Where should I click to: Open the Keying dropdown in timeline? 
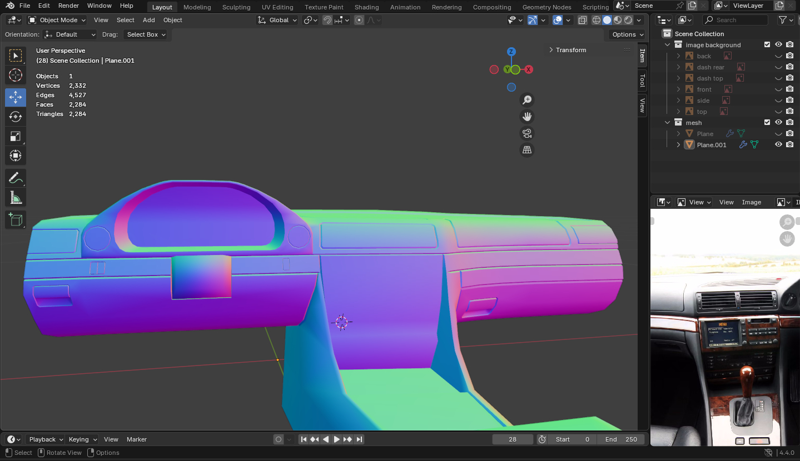pos(82,439)
